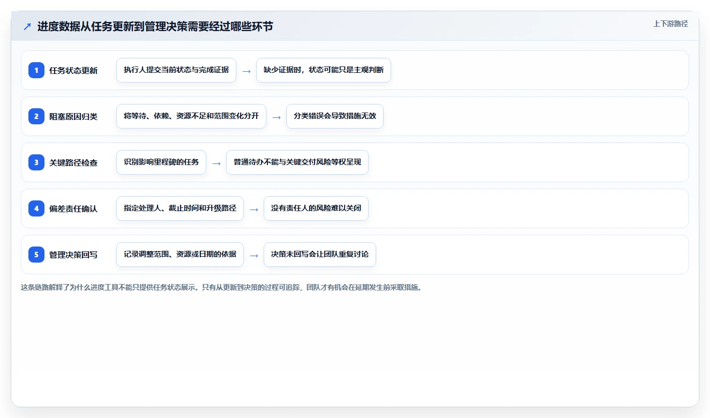Select step badge number 5
Image resolution: width=710 pixels, height=418 pixels.
point(36,255)
